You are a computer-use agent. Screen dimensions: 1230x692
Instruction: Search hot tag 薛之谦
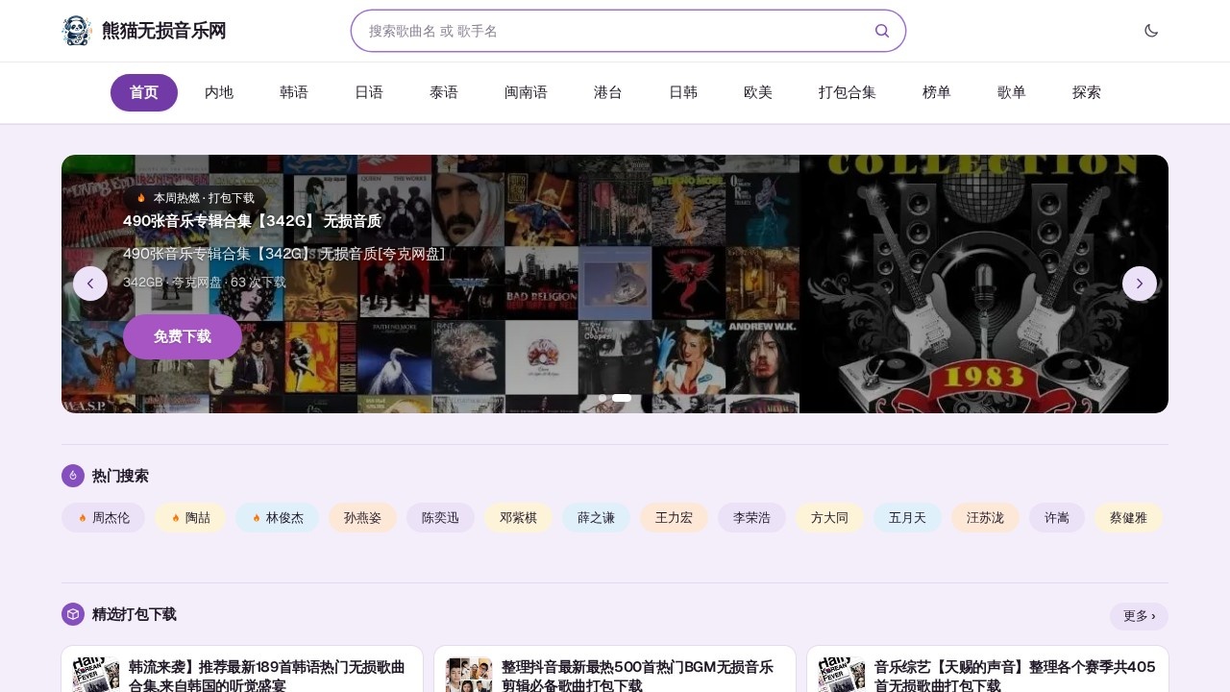596,517
